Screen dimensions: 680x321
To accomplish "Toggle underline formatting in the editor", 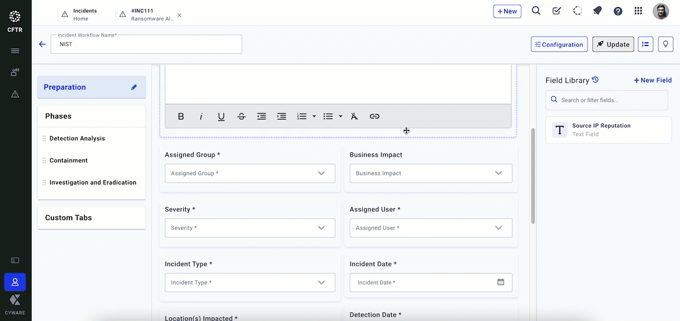I will pos(221,116).
